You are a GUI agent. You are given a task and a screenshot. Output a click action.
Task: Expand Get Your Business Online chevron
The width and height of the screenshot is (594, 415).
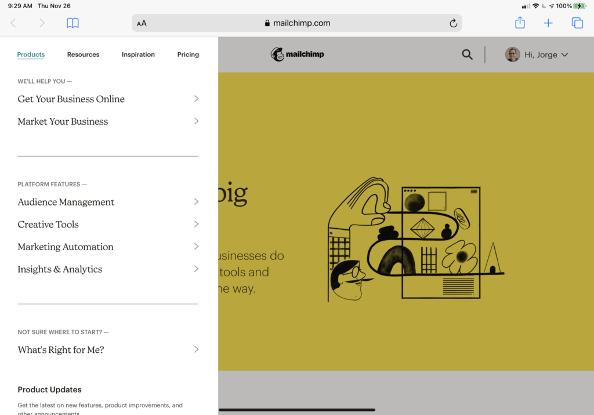click(196, 99)
